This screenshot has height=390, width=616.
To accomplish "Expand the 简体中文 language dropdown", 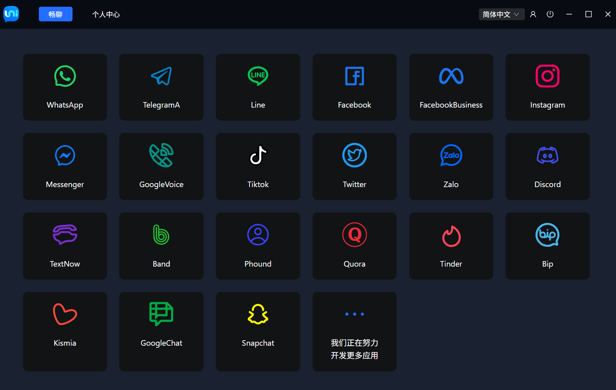I will pos(501,14).
